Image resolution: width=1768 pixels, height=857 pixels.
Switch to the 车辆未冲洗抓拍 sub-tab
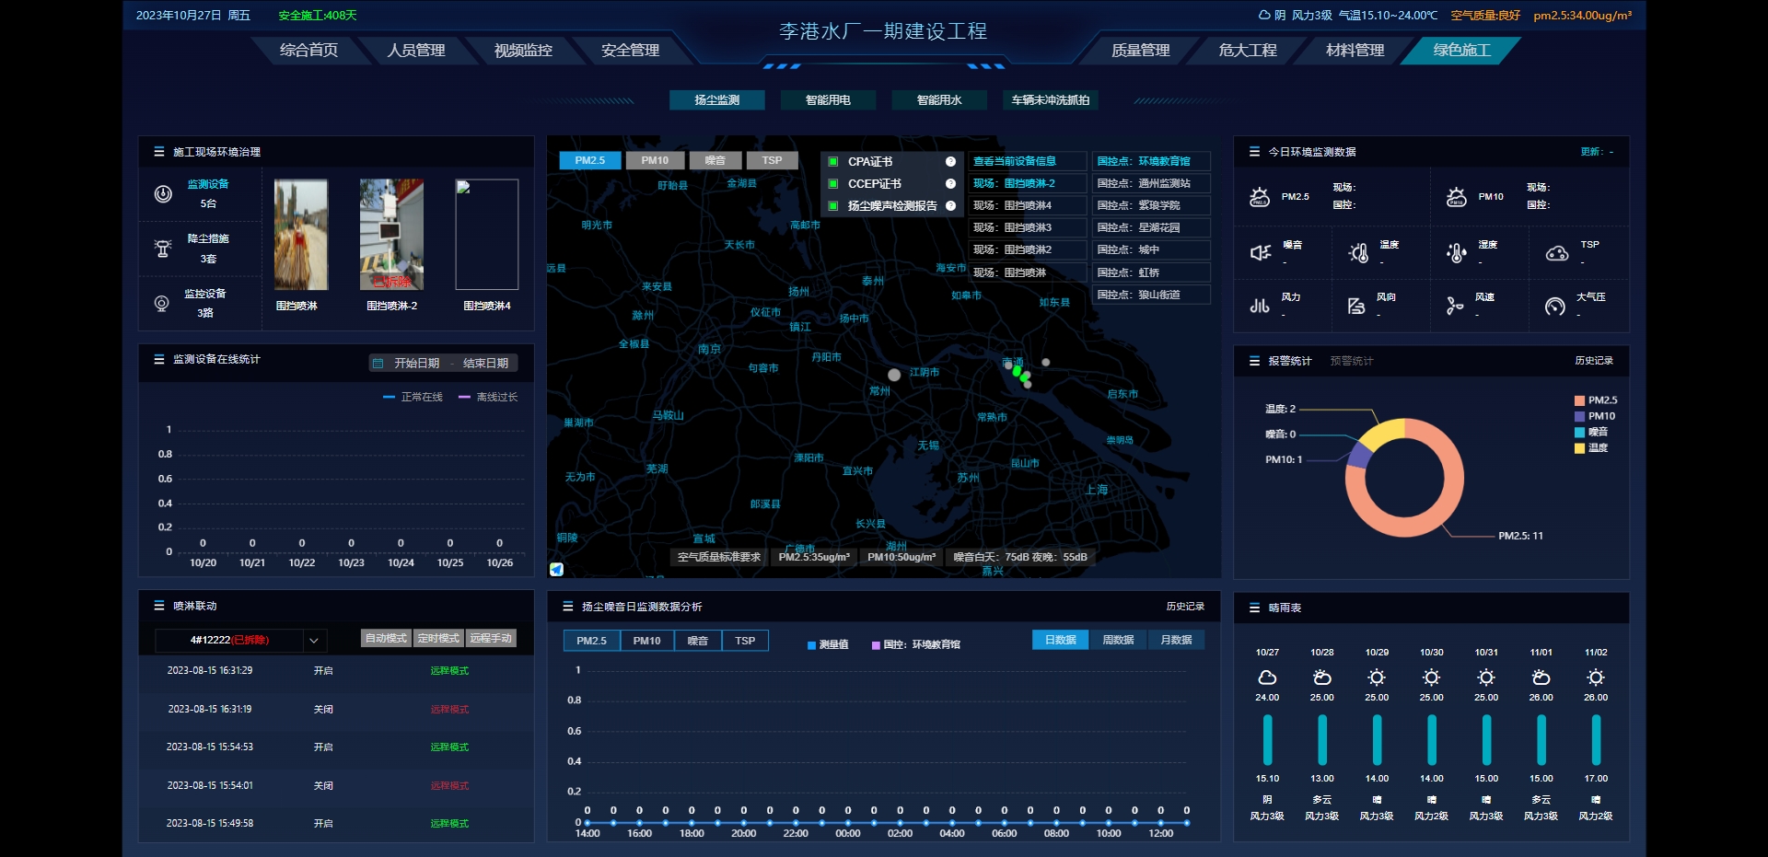click(x=1051, y=99)
